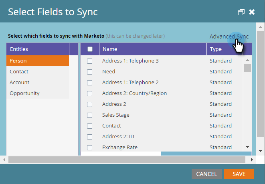
Task: Select the Person entity
Action: (x=38, y=61)
